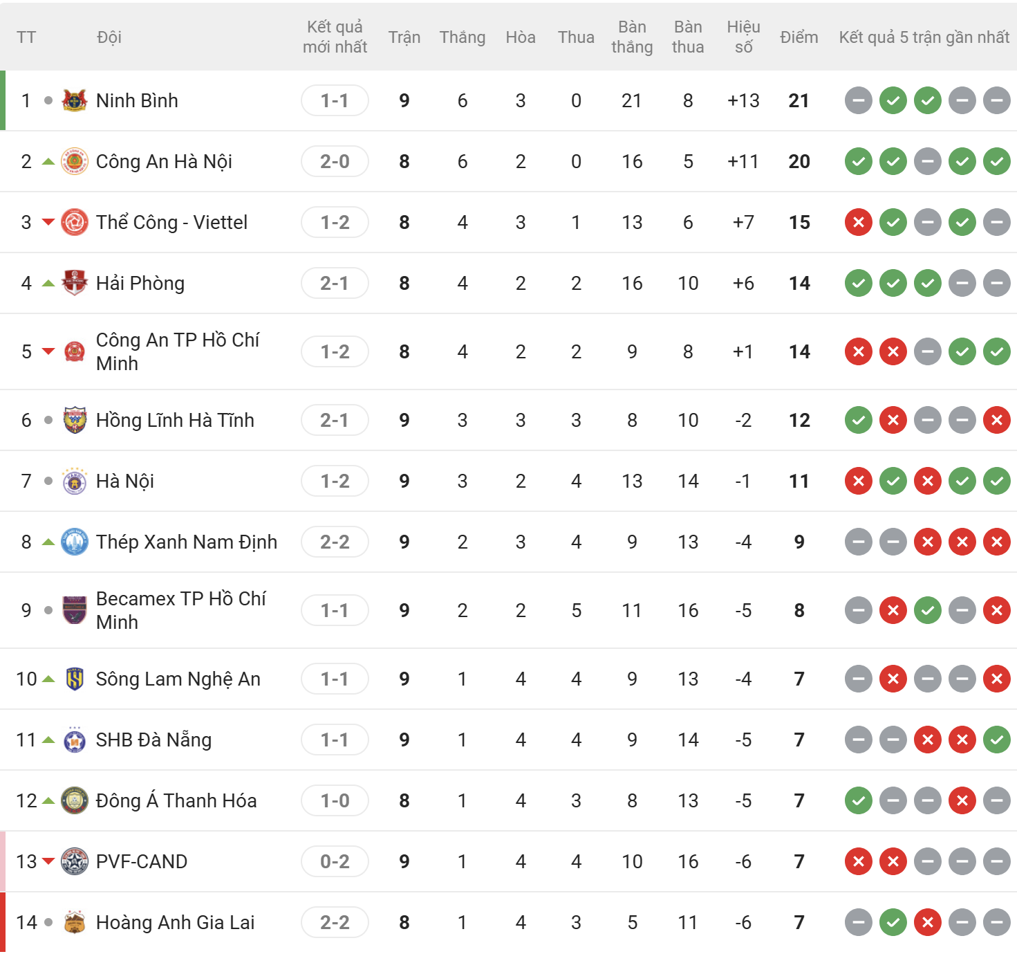Click the Hoàng Anh Gia Lai logo
Image resolution: width=1017 pixels, height=954 pixels.
tap(75, 922)
